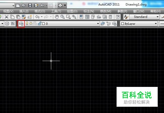Open the quick access Redo history arrow

56,6
